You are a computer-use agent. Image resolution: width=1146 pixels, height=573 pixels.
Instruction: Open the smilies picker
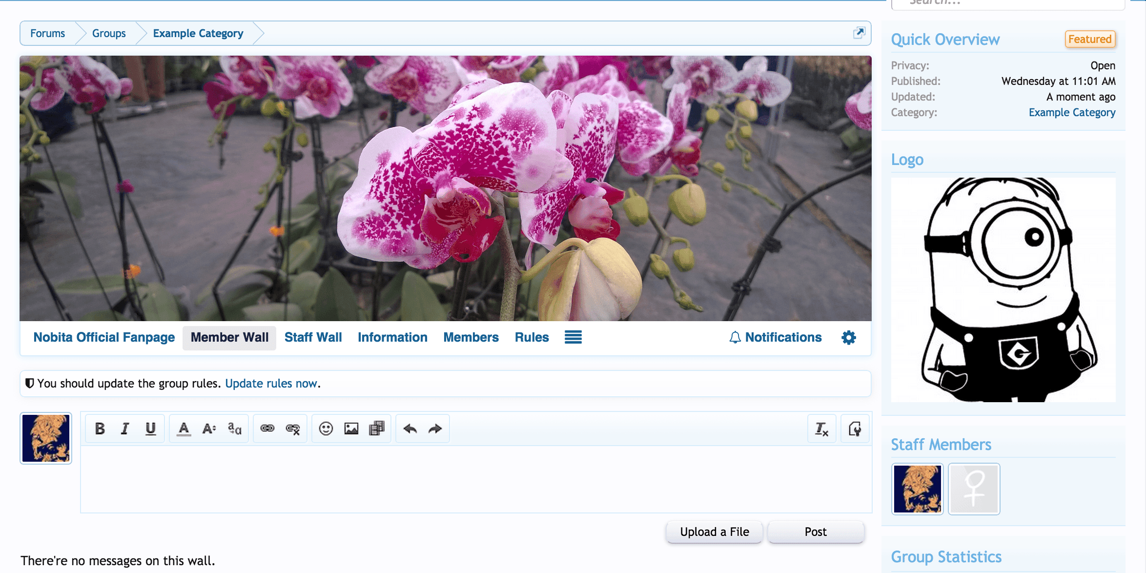(x=326, y=429)
